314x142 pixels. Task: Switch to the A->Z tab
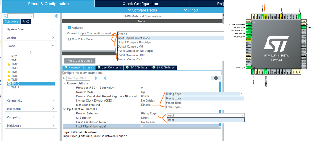(x=26, y=22)
